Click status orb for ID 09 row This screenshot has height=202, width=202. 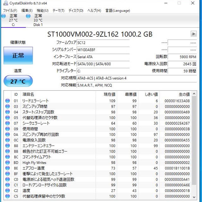[x=8, y=129]
